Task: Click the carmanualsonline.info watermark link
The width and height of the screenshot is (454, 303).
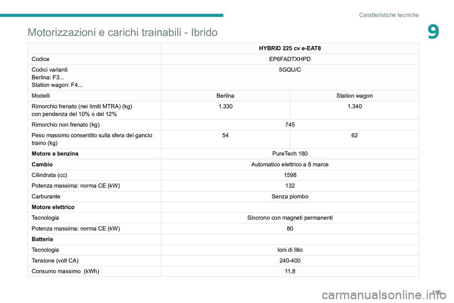Action: (384, 295)
